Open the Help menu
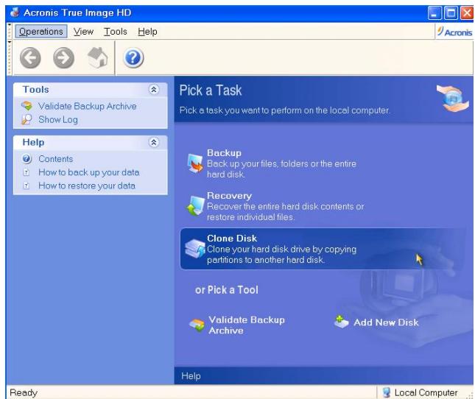475x399 pixels. coord(147,32)
